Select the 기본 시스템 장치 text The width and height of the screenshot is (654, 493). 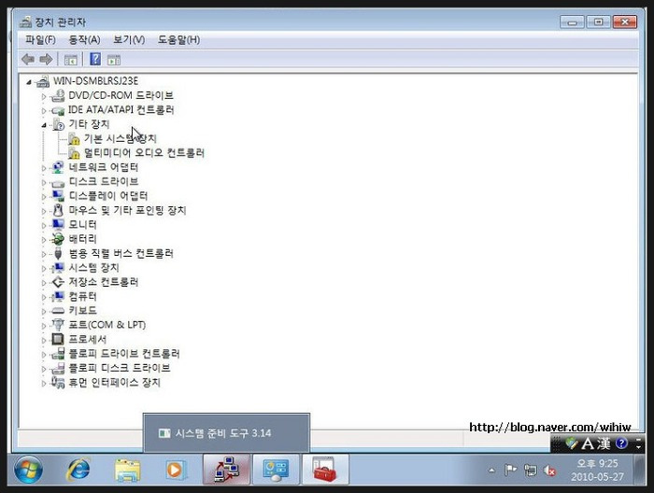coord(121,139)
